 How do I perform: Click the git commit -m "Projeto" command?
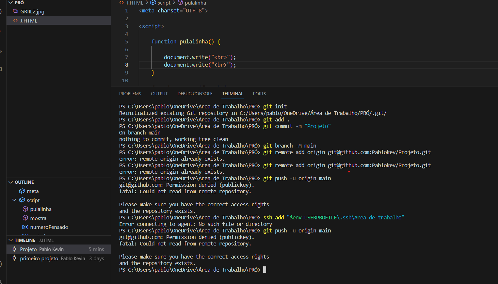tap(297, 126)
